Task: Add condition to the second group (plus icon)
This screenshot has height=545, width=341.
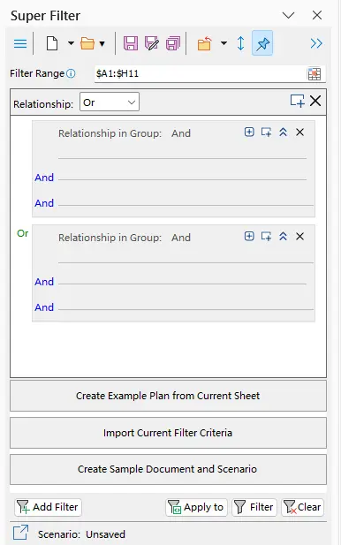Action: click(249, 237)
